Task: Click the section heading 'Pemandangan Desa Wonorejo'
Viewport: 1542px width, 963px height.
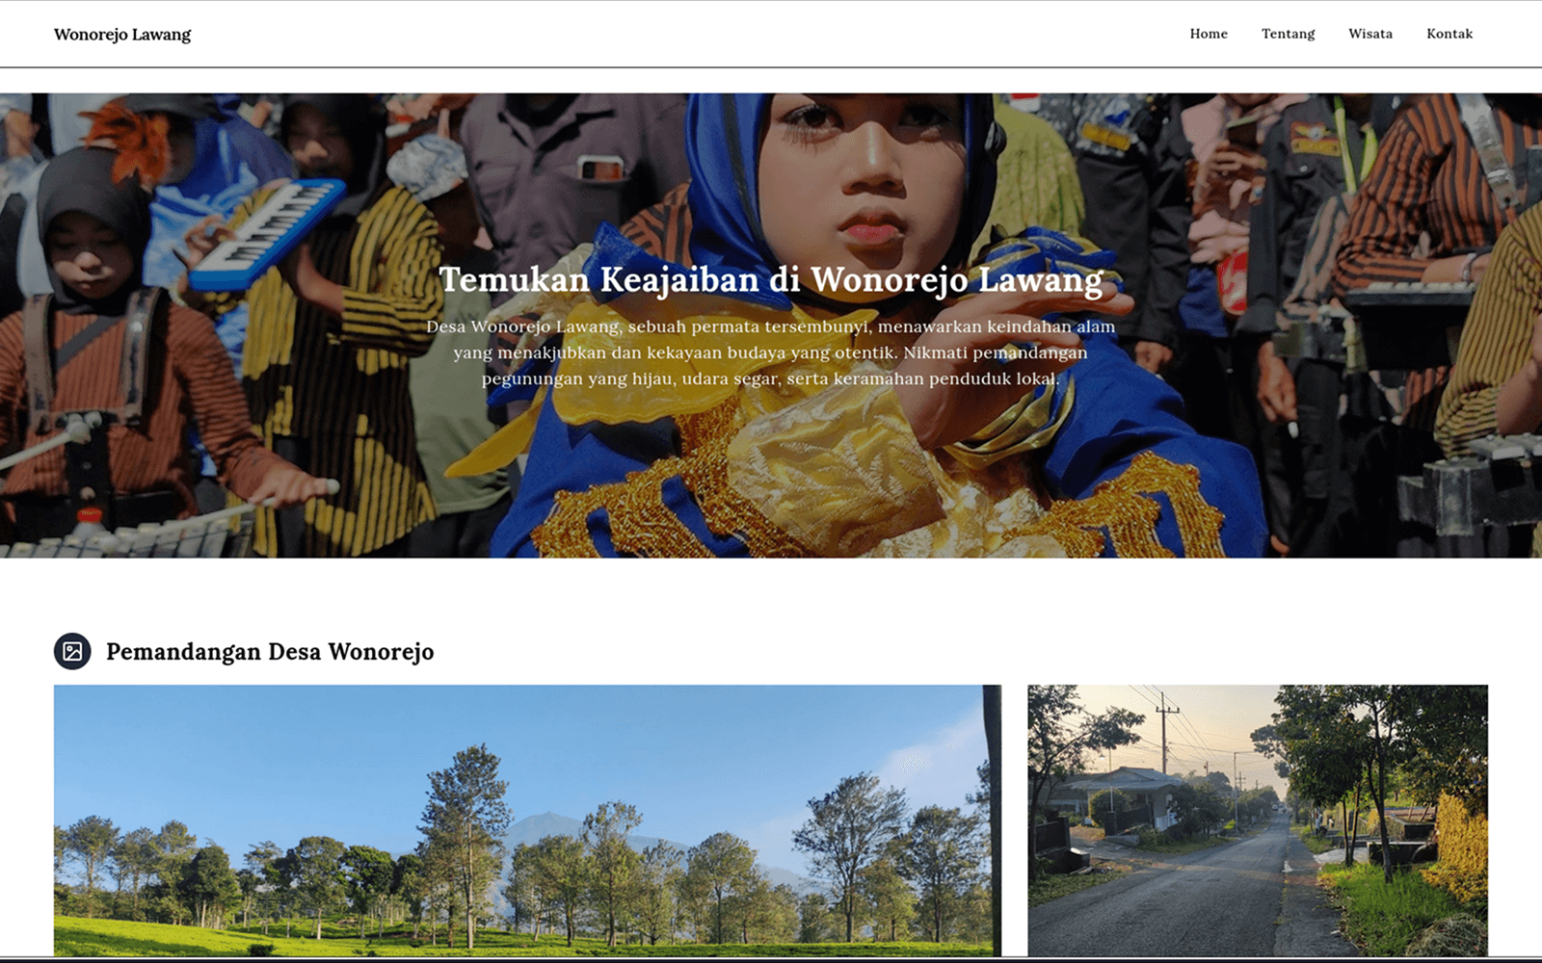Action: coord(271,652)
